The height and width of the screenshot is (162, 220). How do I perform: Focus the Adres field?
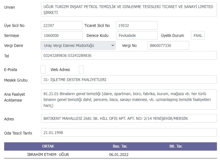click(129, 118)
